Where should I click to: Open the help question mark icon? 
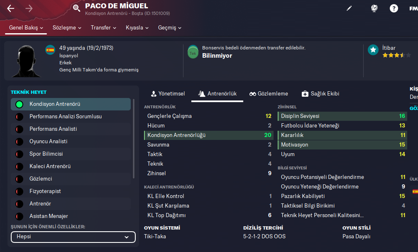click(394, 8)
